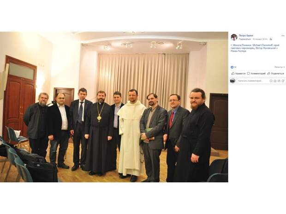Click the comment box user avatar
This screenshot has width=286, height=214.
[x=233, y=81]
